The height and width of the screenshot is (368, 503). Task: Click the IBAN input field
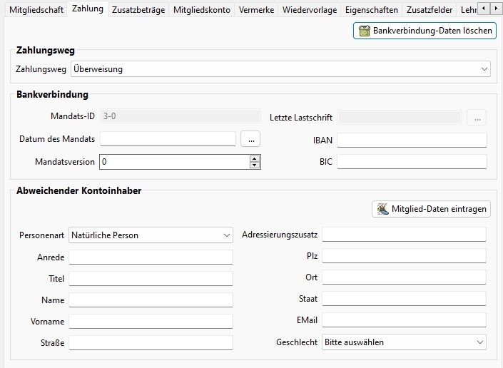412,140
